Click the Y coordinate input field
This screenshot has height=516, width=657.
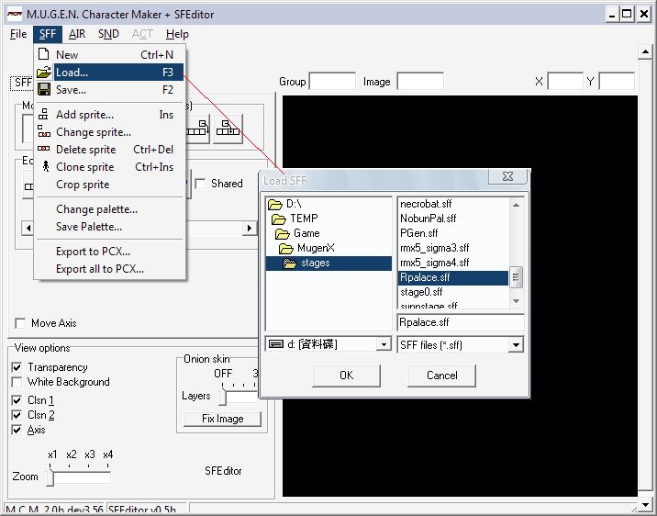tap(617, 82)
